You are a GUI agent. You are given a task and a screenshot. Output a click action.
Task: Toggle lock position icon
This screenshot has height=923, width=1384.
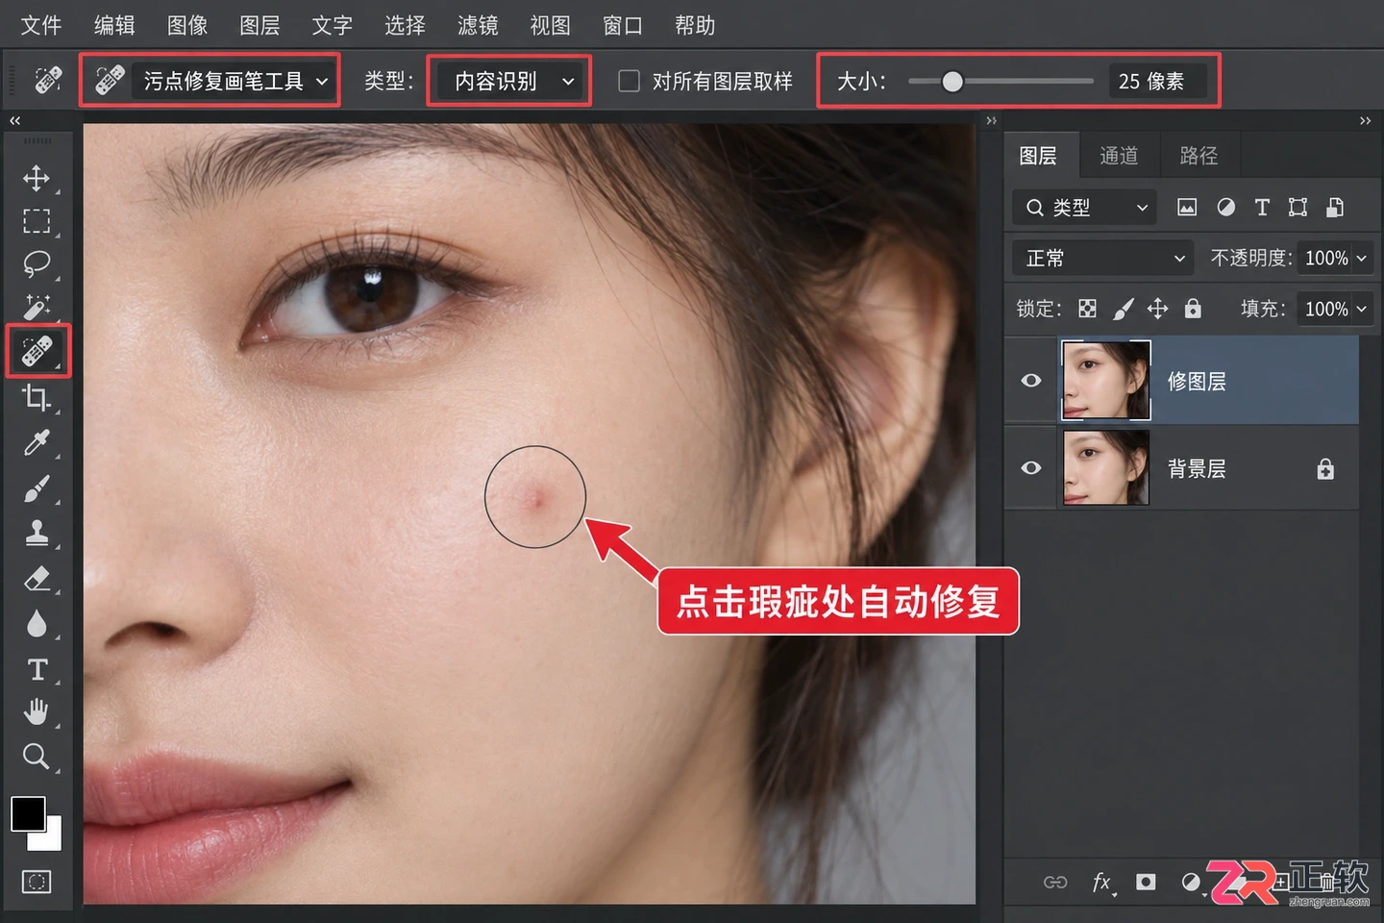(1157, 309)
